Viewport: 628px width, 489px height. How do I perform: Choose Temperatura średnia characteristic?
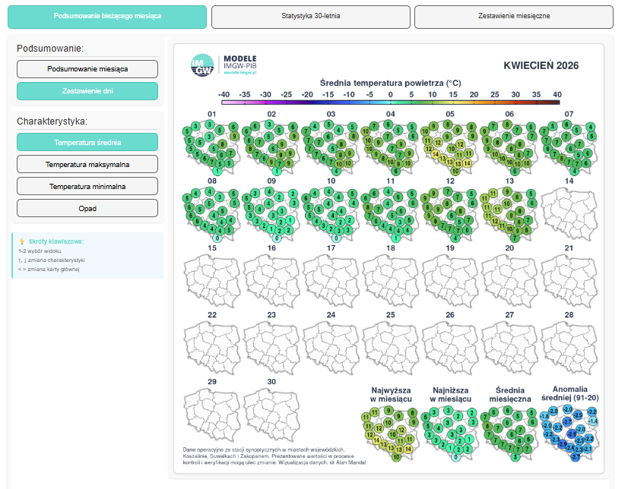[x=87, y=142]
